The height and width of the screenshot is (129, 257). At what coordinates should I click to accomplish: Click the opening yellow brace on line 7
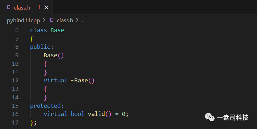32,39
